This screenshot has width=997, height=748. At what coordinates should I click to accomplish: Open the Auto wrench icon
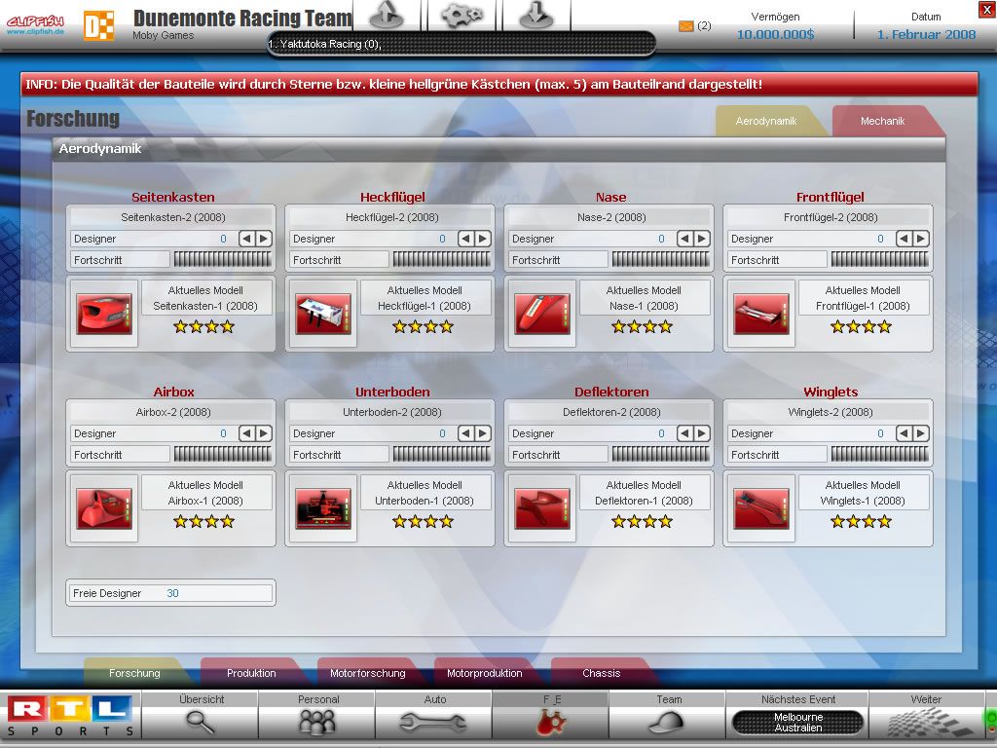tap(434, 722)
